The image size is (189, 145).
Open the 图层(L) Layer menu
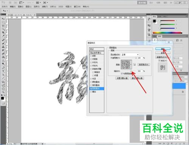coord(28,6)
